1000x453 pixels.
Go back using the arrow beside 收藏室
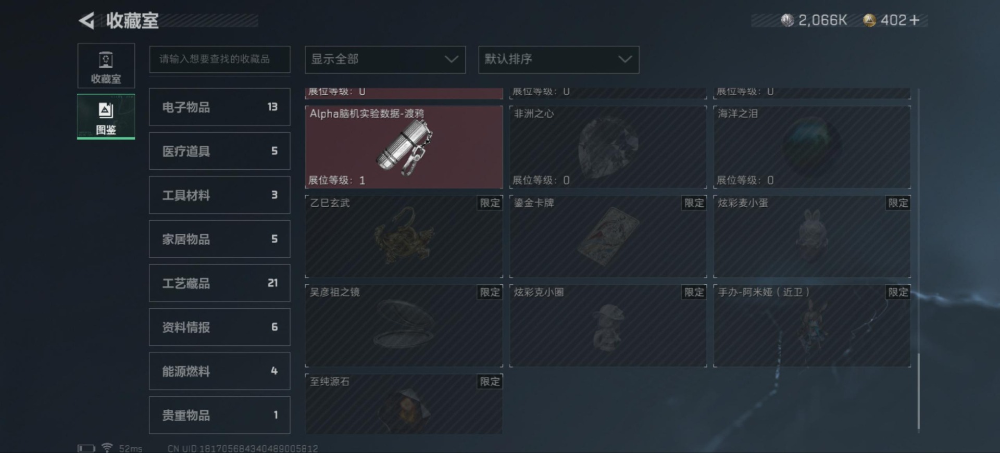(x=86, y=21)
